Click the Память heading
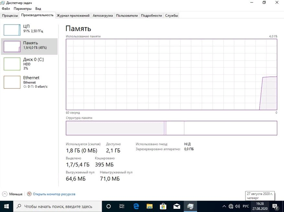 click(78, 28)
